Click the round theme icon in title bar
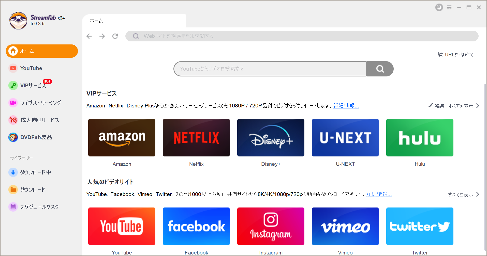Image resolution: width=487 pixels, height=256 pixels. (439, 7)
